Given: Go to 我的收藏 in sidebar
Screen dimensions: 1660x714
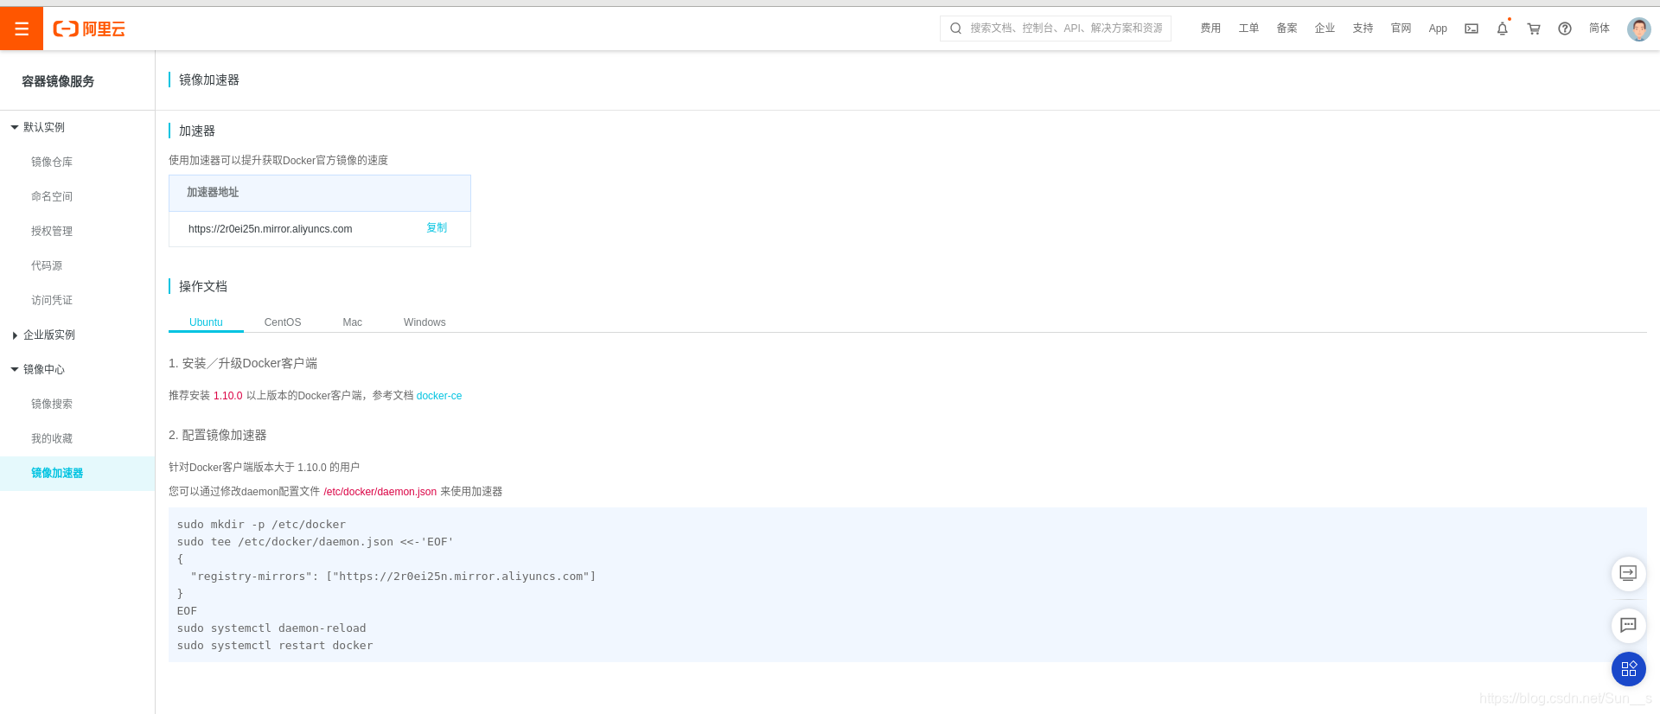Looking at the screenshot, I should pyautogui.click(x=52, y=438).
